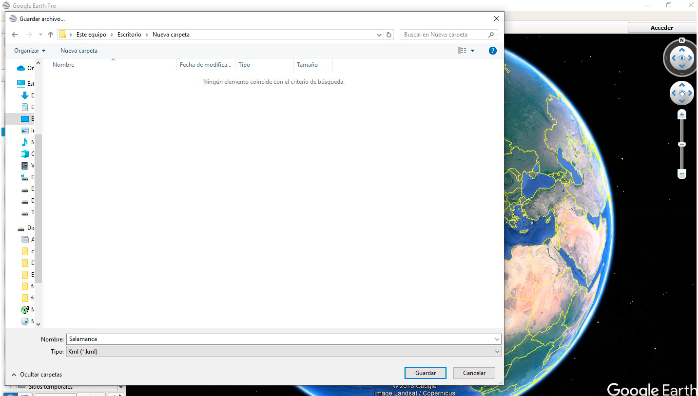Viewport: 698px width, 396px height.
Task: Expand chevron after Este equipo in breadcrumb
Action: tap(112, 35)
